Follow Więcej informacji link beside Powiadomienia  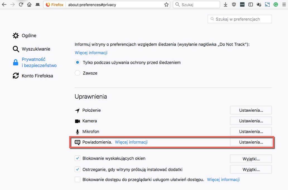[131, 142]
